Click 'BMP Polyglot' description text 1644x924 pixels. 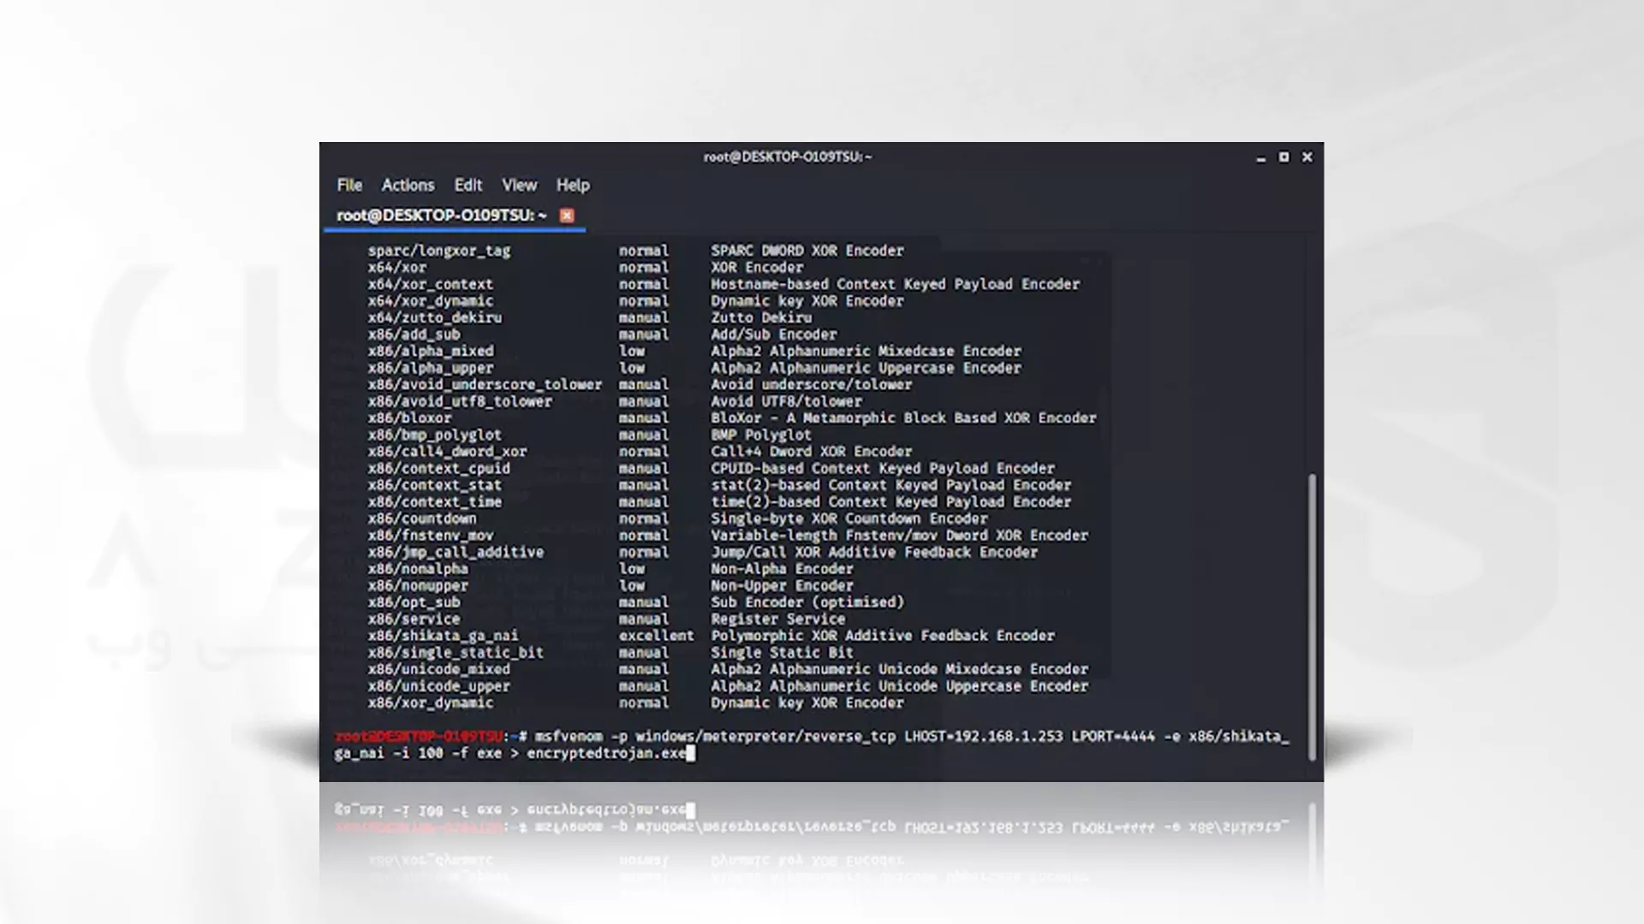click(761, 435)
